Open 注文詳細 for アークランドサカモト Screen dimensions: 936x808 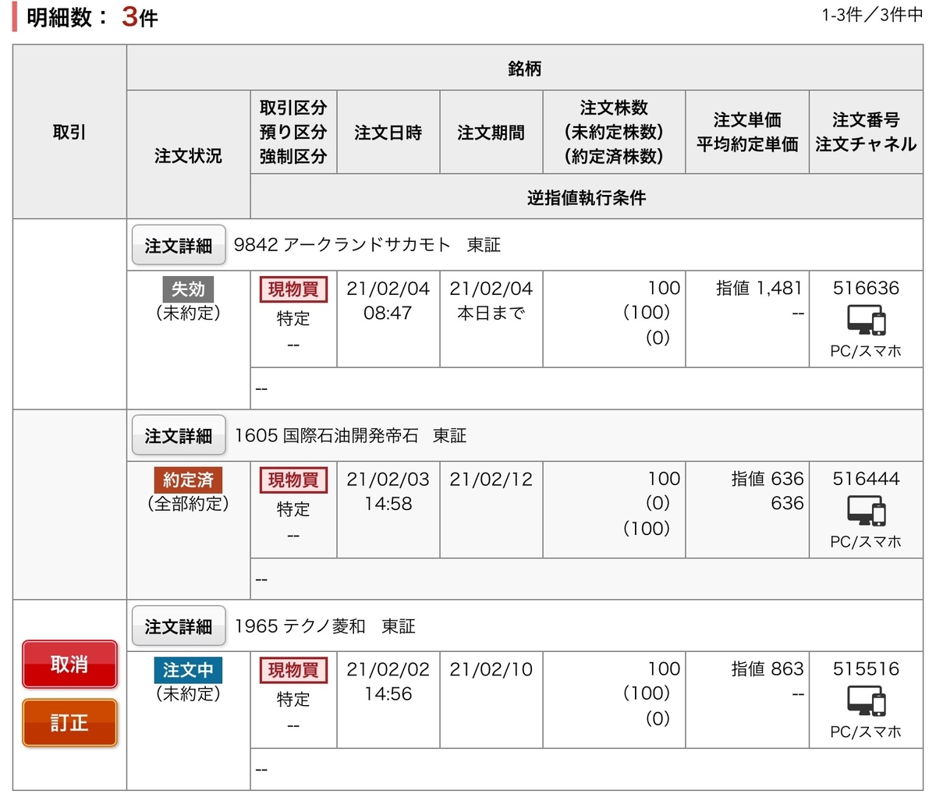pyautogui.click(x=179, y=246)
